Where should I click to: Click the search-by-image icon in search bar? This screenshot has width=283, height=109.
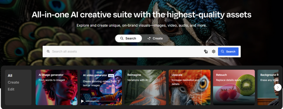coord(206,51)
